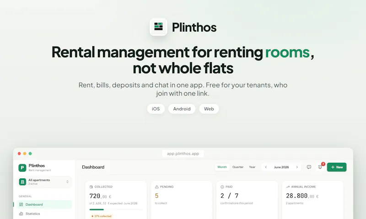Switch to the Quarter period tab
The width and height of the screenshot is (366, 219).
(x=237, y=167)
